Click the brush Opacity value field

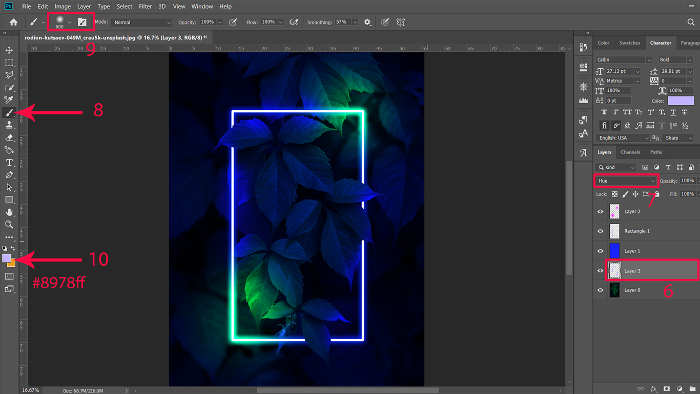coord(207,23)
